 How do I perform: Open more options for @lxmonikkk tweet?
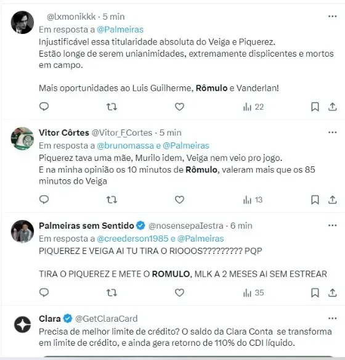click(x=333, y=16)
